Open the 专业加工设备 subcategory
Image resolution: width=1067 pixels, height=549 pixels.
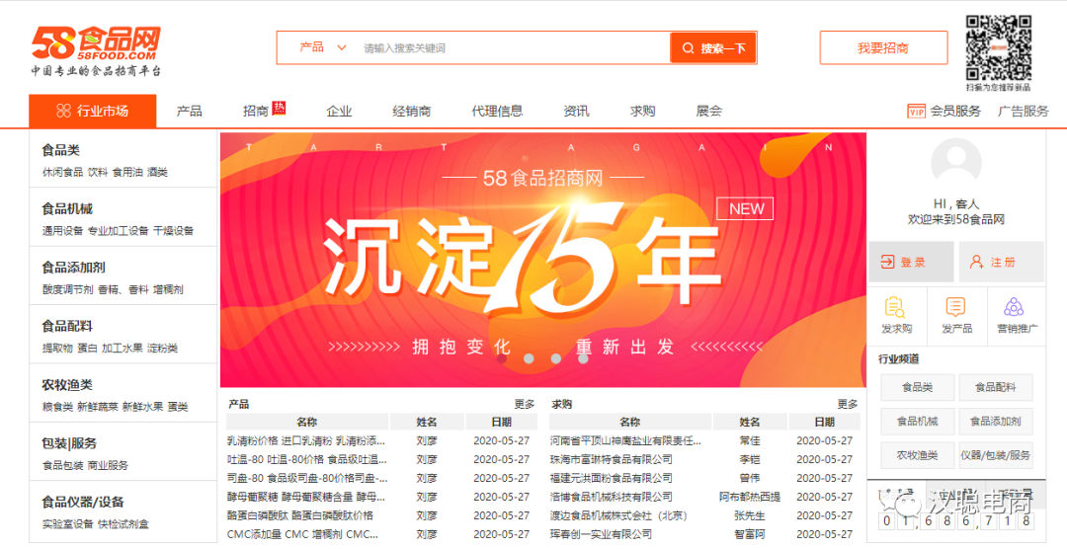tap(118, 231)
